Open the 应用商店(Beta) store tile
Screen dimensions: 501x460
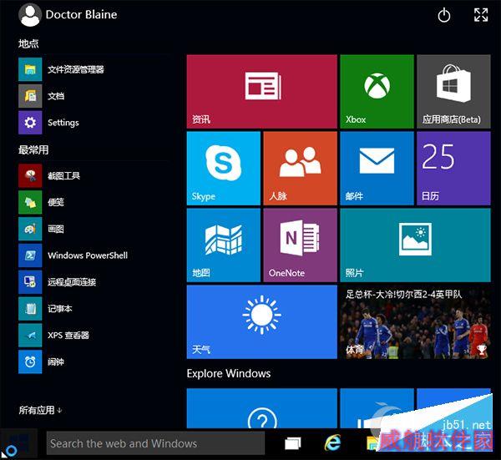click(453, 91)
